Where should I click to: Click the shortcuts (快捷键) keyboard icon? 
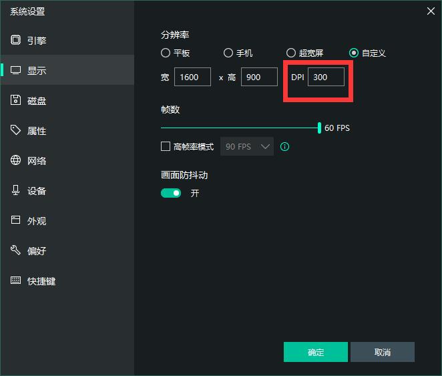(x=15, y=280)
